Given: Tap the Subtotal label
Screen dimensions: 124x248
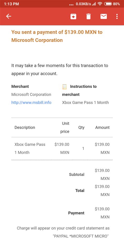Looking at the screenshot, I should click(x=77, y=174).
